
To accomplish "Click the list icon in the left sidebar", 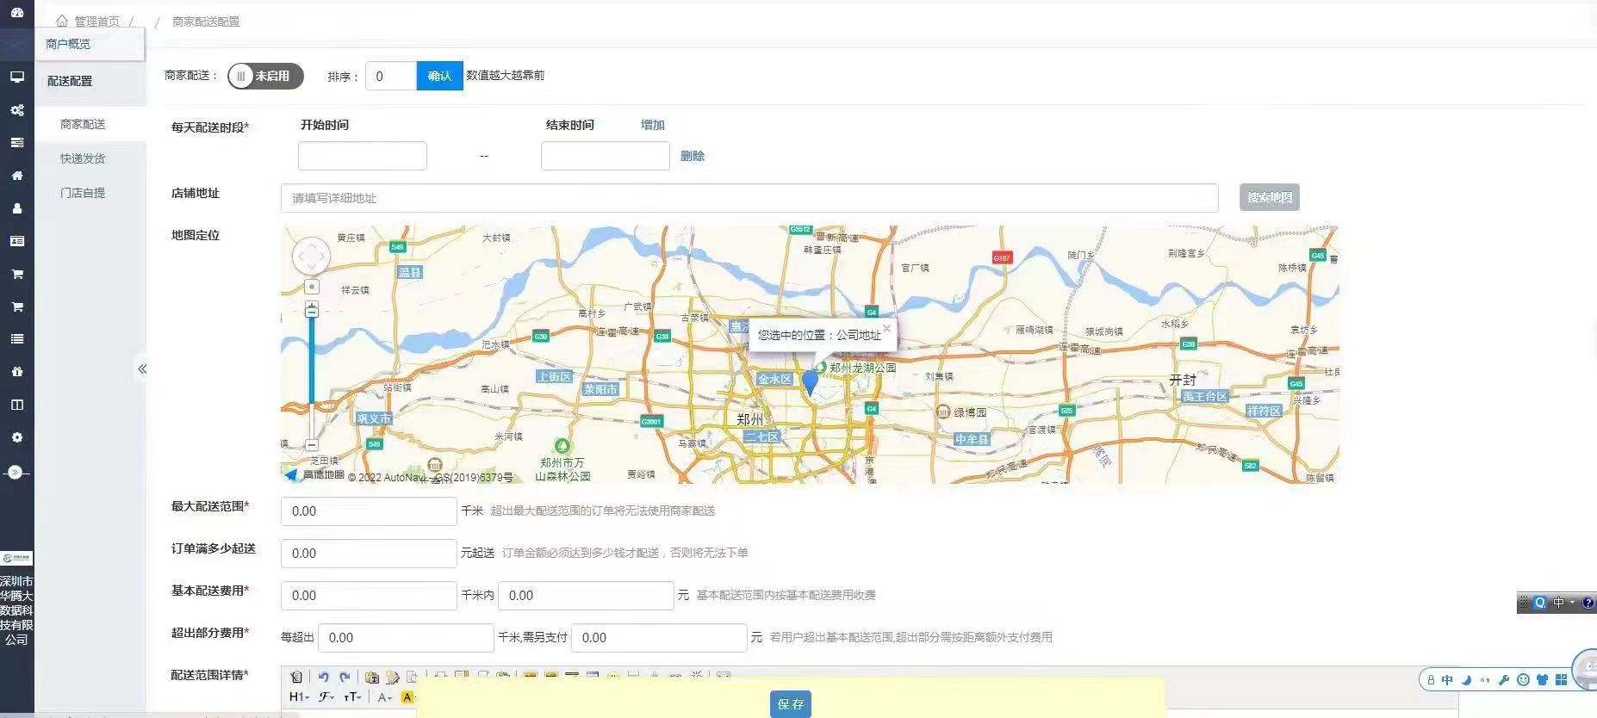I will pyautogui.click(x=16, y=339).
